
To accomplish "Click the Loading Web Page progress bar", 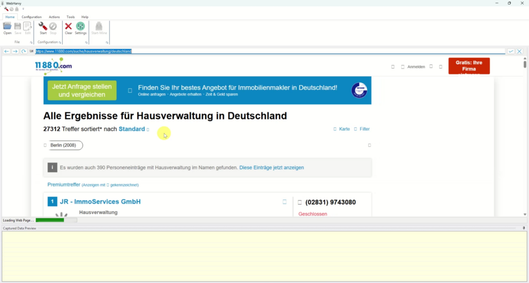I will pyautogui.click(x=56, y=220).
